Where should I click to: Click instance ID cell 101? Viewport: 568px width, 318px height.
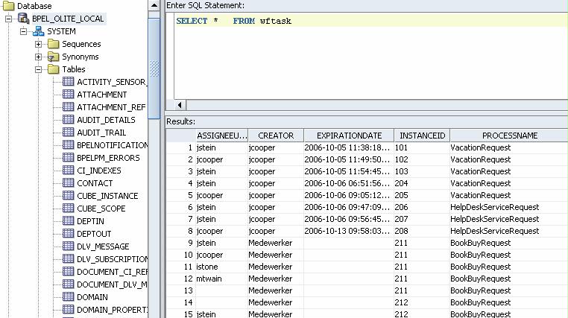click(401, 147)
